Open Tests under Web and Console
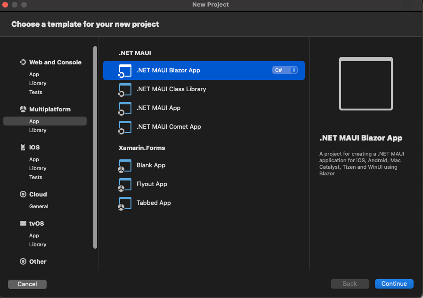This screenshot has width=423, height=298. (x=36, y=92)
